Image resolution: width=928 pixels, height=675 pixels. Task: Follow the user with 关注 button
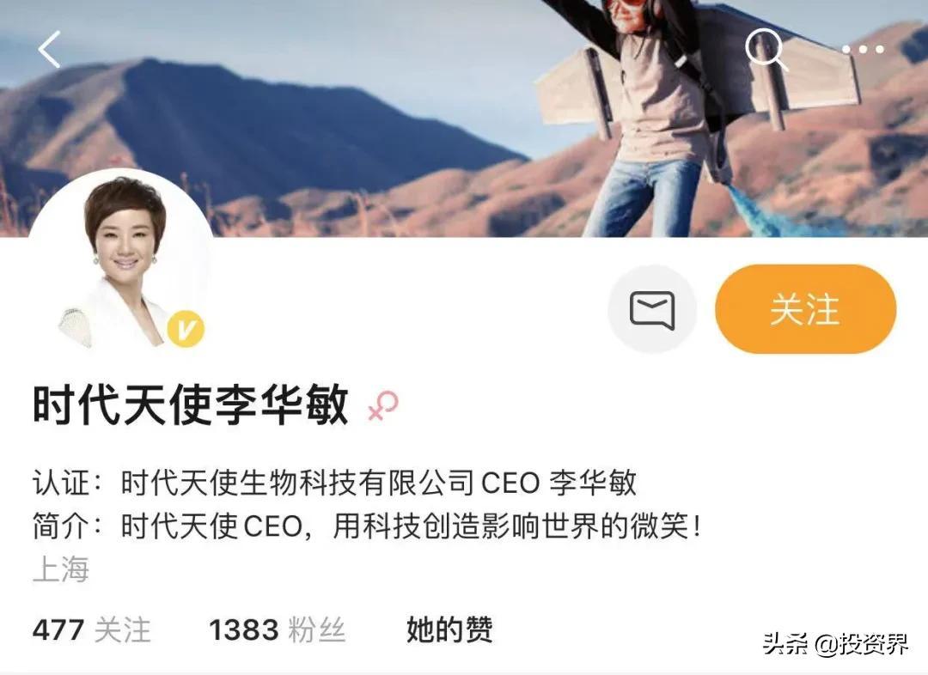point(805,309)
